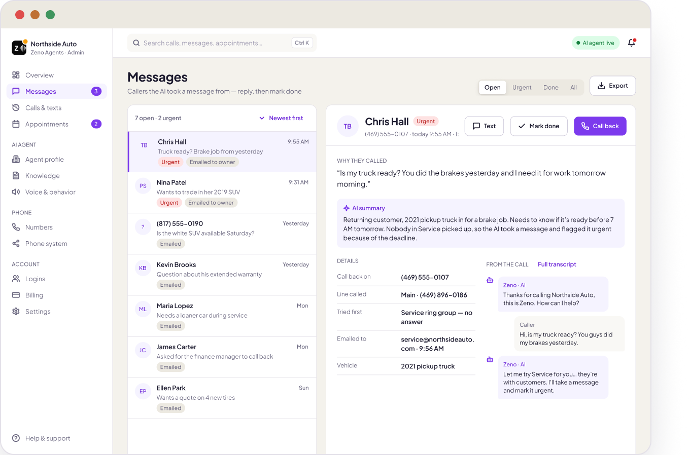Switch to the Open filter tab
The width and height of the screenshot is (690, 455).
[x=492, y=88]
